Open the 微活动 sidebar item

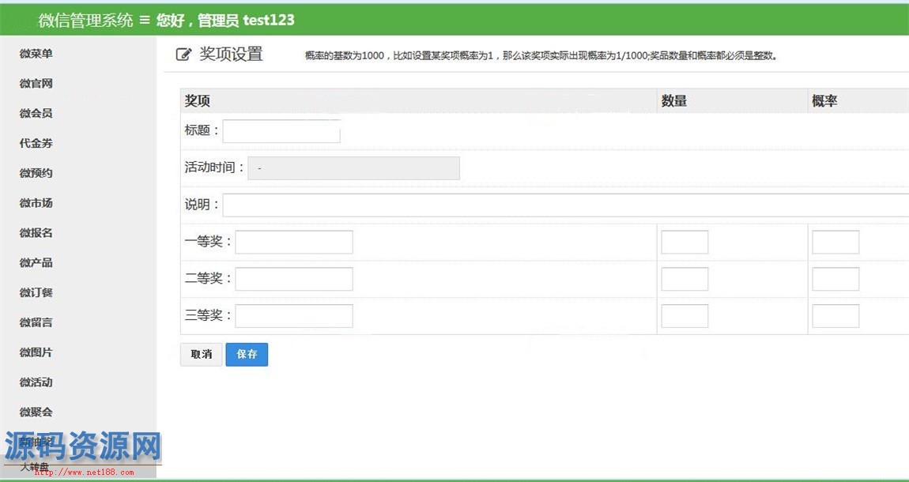coord(36,382)
